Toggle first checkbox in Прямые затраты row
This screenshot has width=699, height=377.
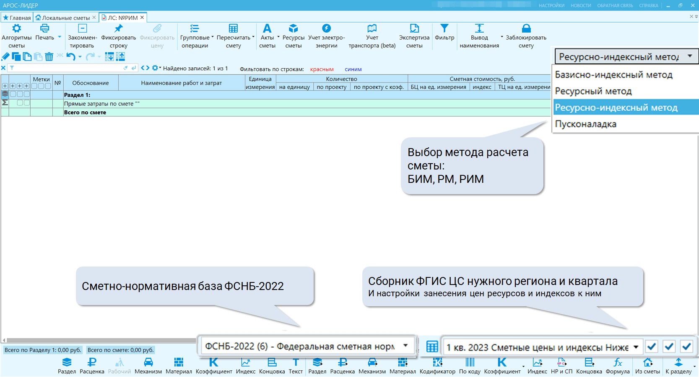point(20,103)
